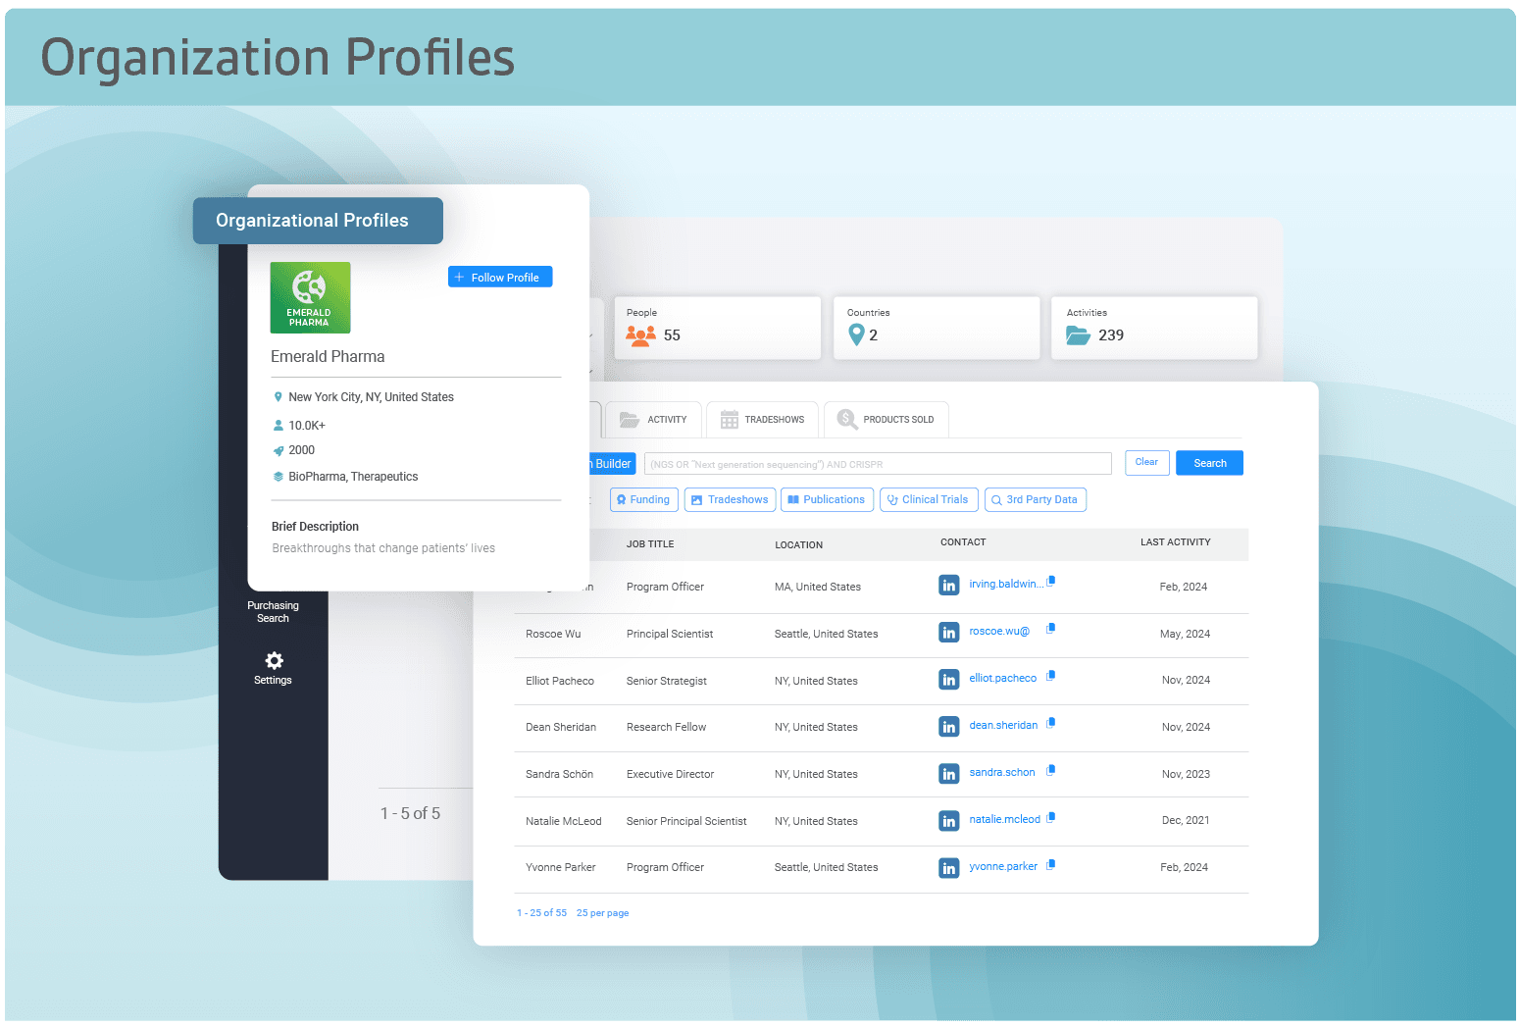Screen dimensions: 1520x1027
Task: Click the 1 - 25 of 55 pagination text
Action: [541, 913]
